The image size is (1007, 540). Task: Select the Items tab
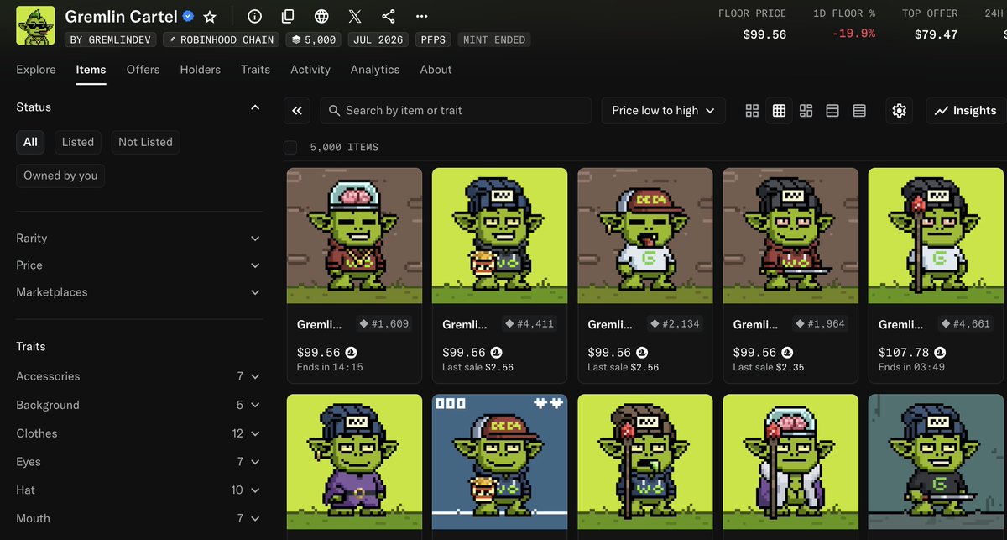tap(91, 70)
